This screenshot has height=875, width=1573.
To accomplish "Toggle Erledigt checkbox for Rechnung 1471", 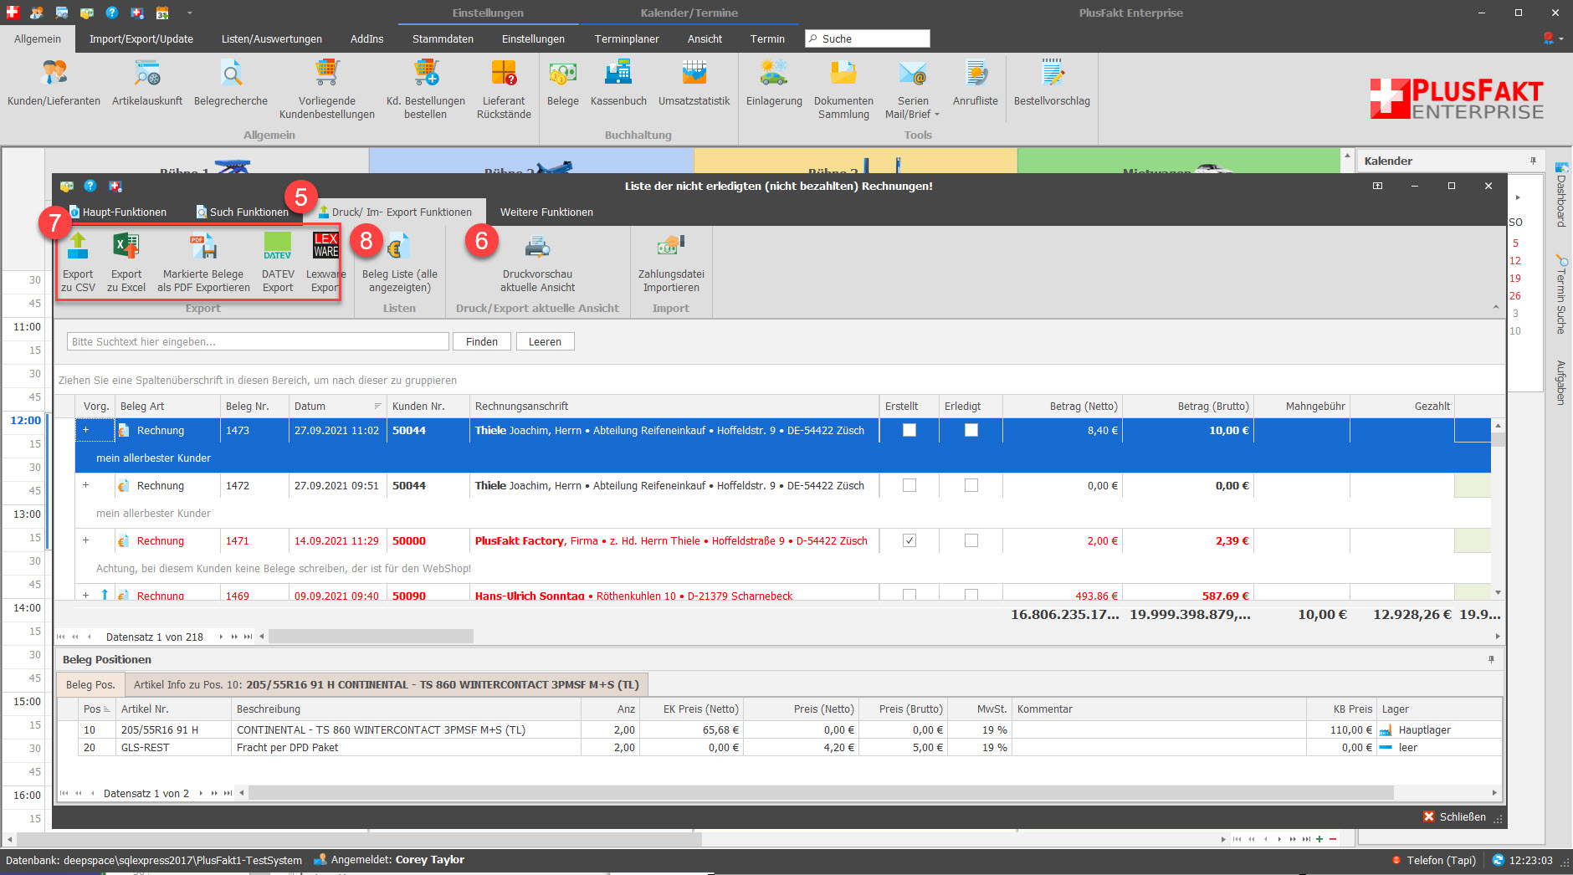I will click(971, 540).
